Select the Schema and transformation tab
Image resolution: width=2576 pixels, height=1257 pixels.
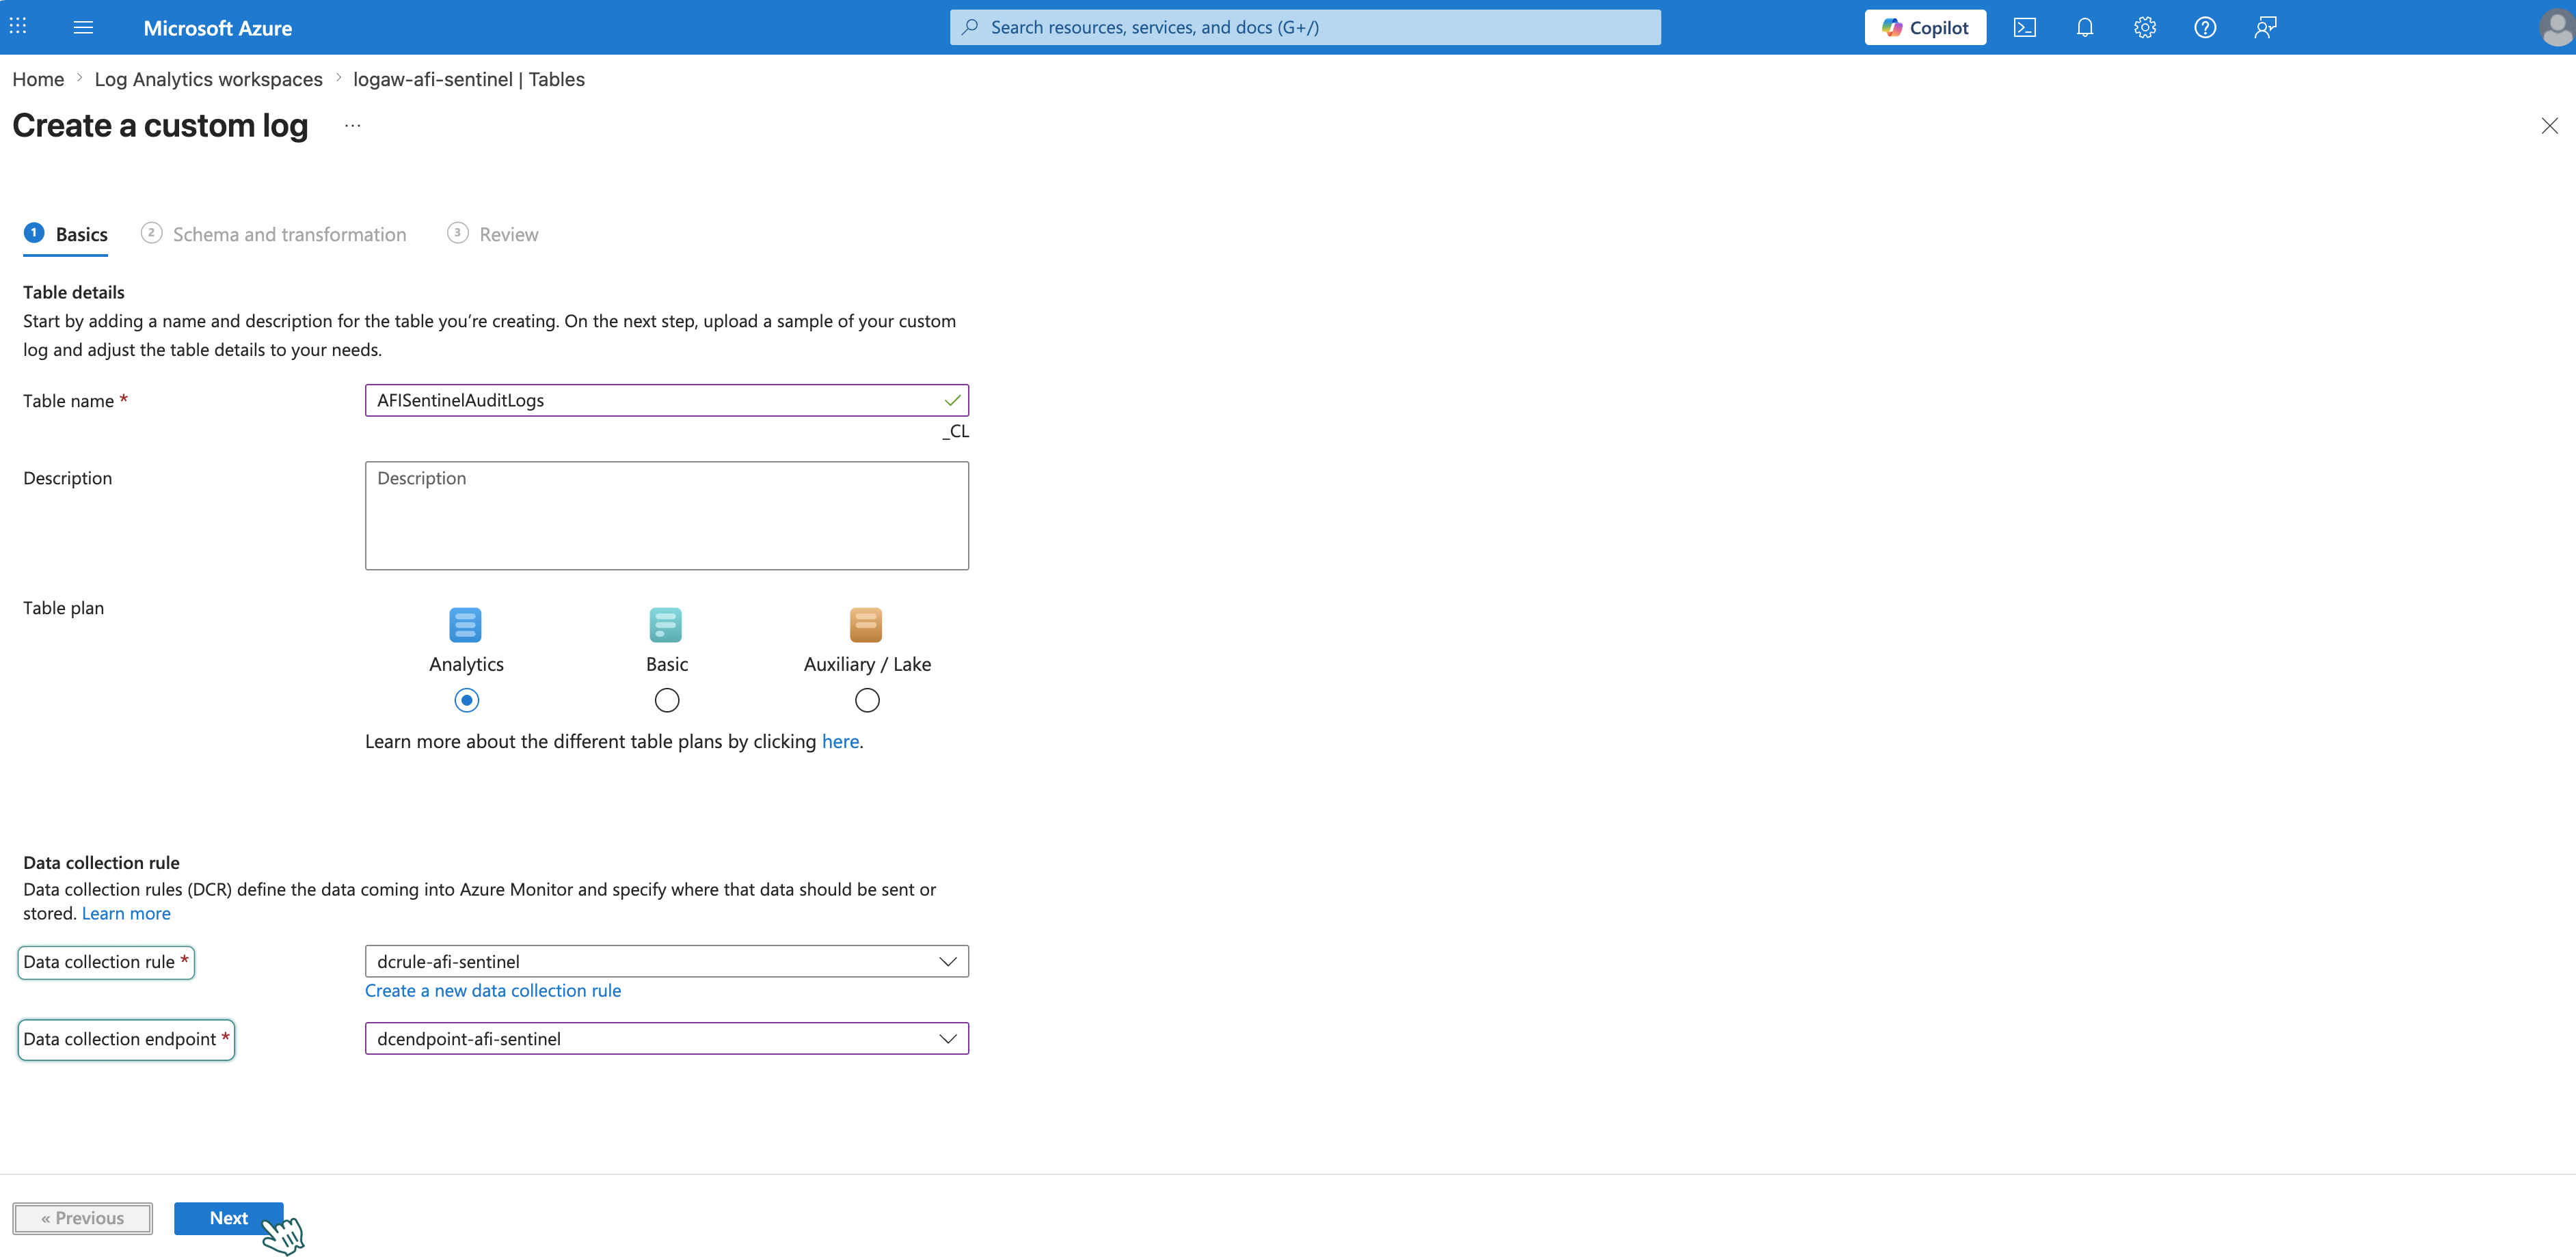click(x=273, y=234)
